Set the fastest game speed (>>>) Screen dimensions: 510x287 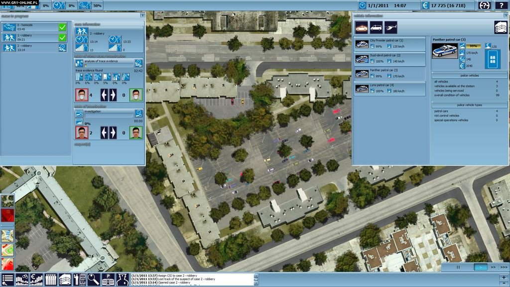coord(503,267)
